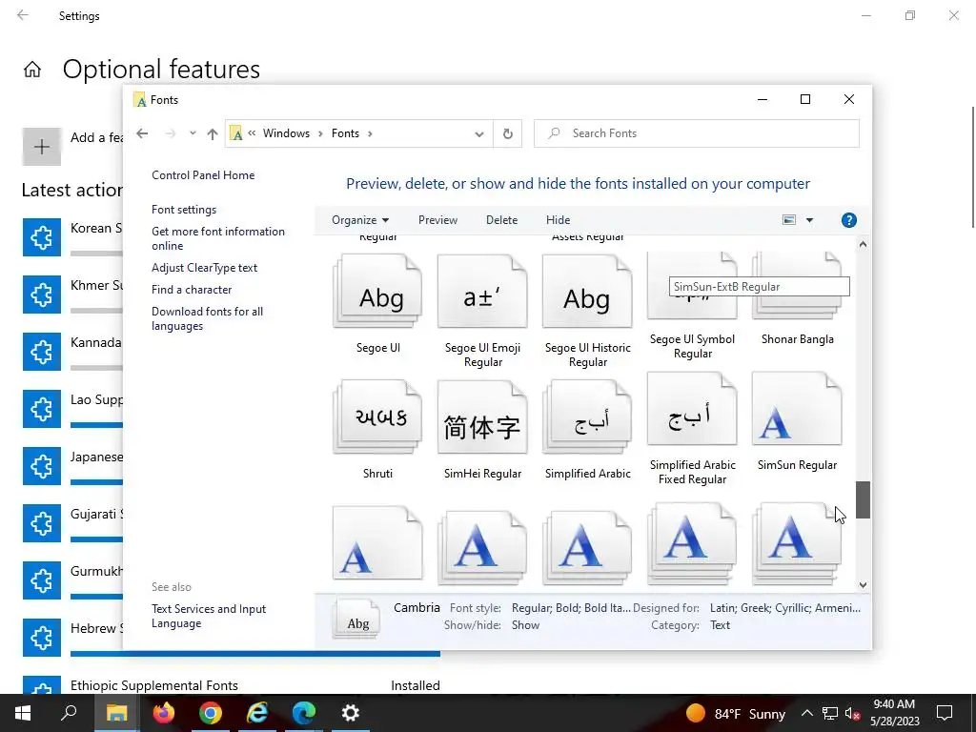Select the Segoe UI font family icon
The image size is (976, 732).
(377, 292)
